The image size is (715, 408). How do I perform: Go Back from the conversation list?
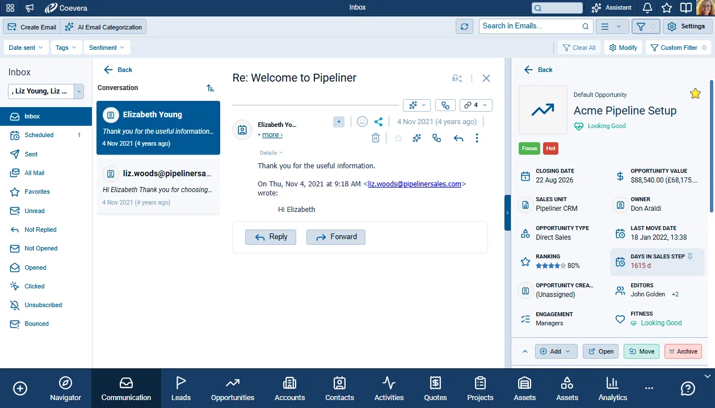click(x=118, y=70)
